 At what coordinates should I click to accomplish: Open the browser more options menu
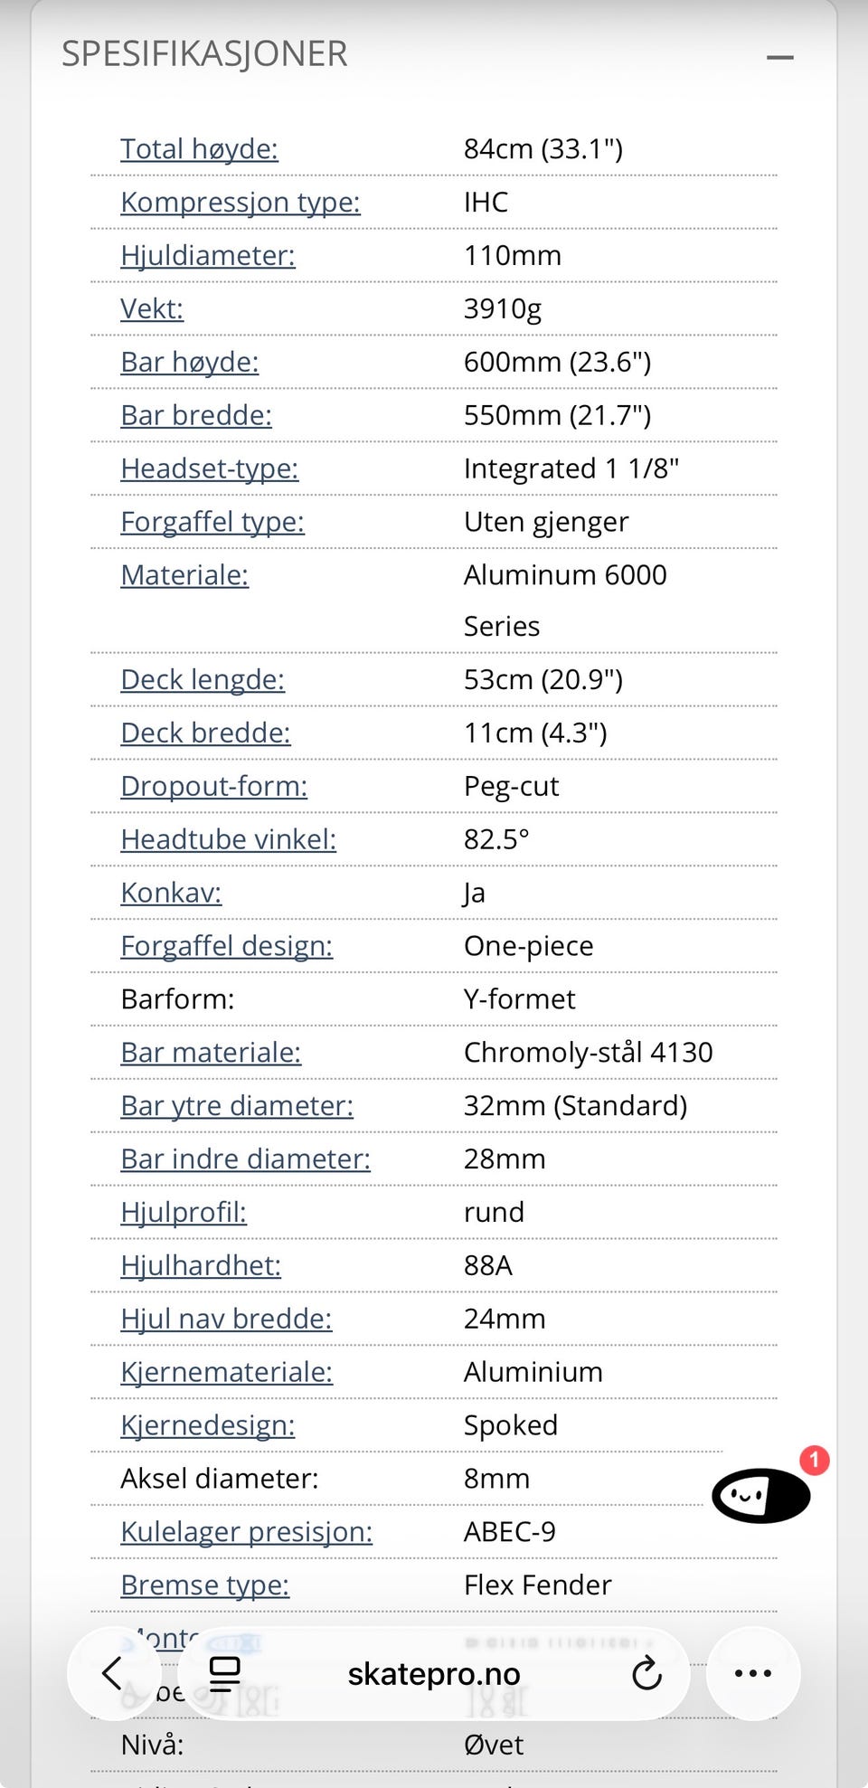click(x=753, y=1673)
